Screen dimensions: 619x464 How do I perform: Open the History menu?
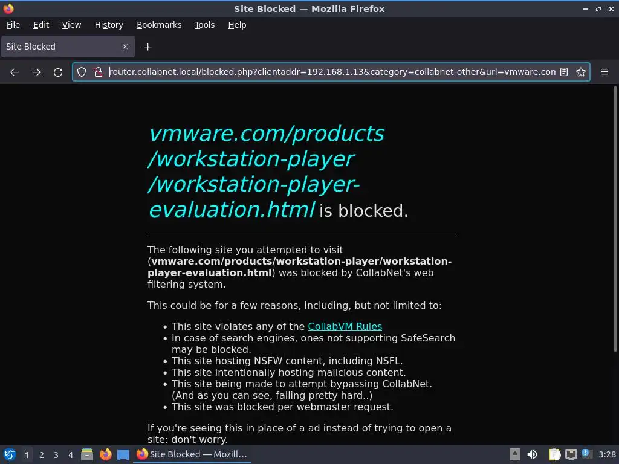click(109, 25)
